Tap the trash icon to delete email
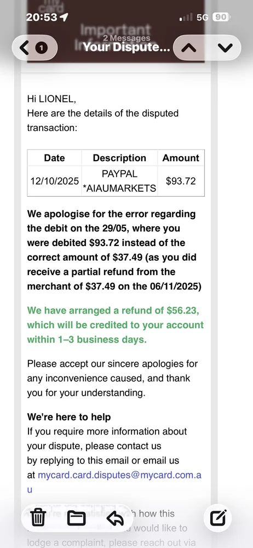 pyautogui.click(x=38, y=518)
